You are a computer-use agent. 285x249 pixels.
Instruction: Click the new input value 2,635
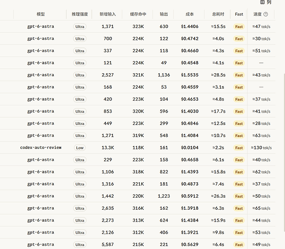[x=107, y=208]
